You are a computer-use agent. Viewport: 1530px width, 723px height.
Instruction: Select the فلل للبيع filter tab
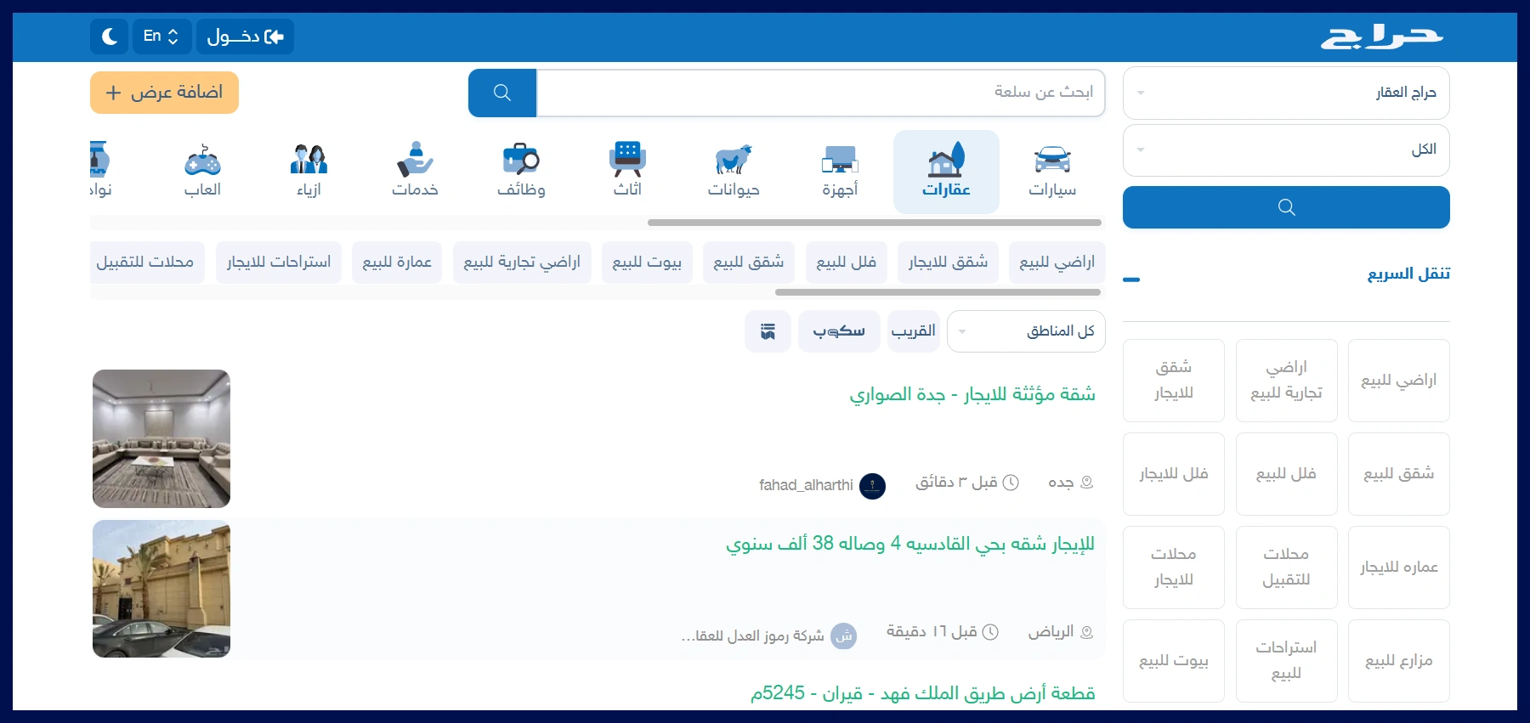(846, 263)
